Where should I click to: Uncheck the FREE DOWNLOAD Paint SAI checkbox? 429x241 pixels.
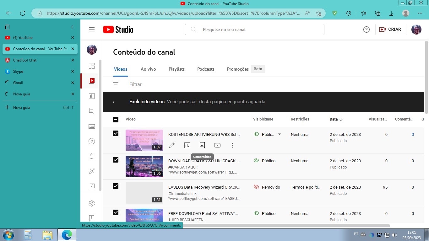click(x=116, y=212)
